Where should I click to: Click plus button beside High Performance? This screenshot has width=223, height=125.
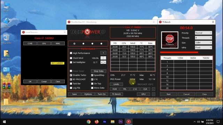103,53
